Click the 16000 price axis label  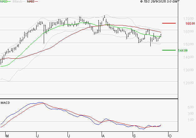188,31
